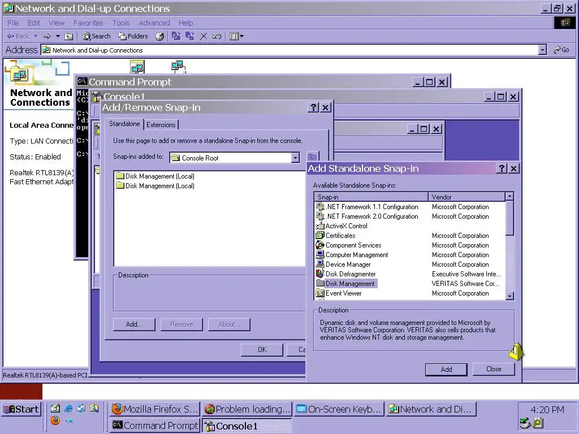Screen dimensions: 579x434
Task: Click the system tray clock
Action: [x=547, y=410]
